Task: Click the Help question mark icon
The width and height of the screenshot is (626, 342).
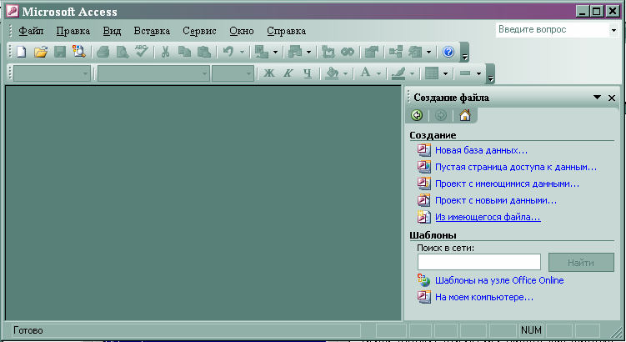Action: (x=448, y=52)
